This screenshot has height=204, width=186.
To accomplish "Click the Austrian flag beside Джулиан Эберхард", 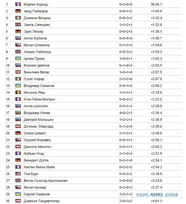I will (18, 126).
